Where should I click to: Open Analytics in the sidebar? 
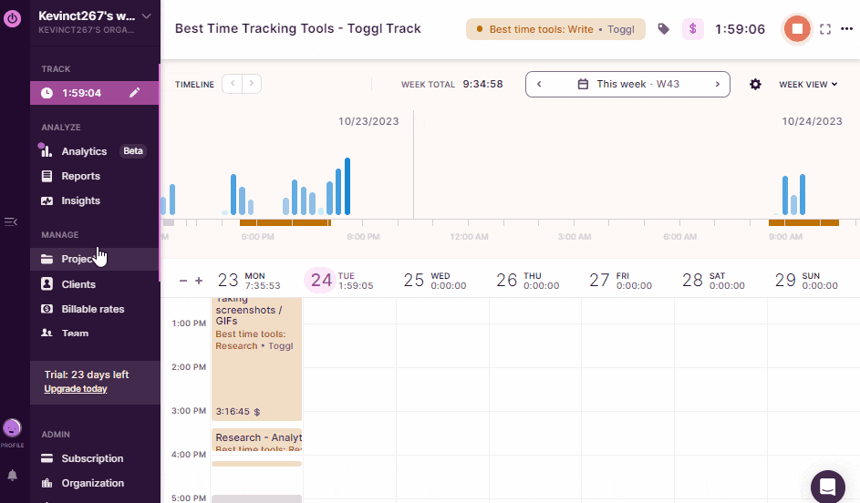(x=84, y=151)
